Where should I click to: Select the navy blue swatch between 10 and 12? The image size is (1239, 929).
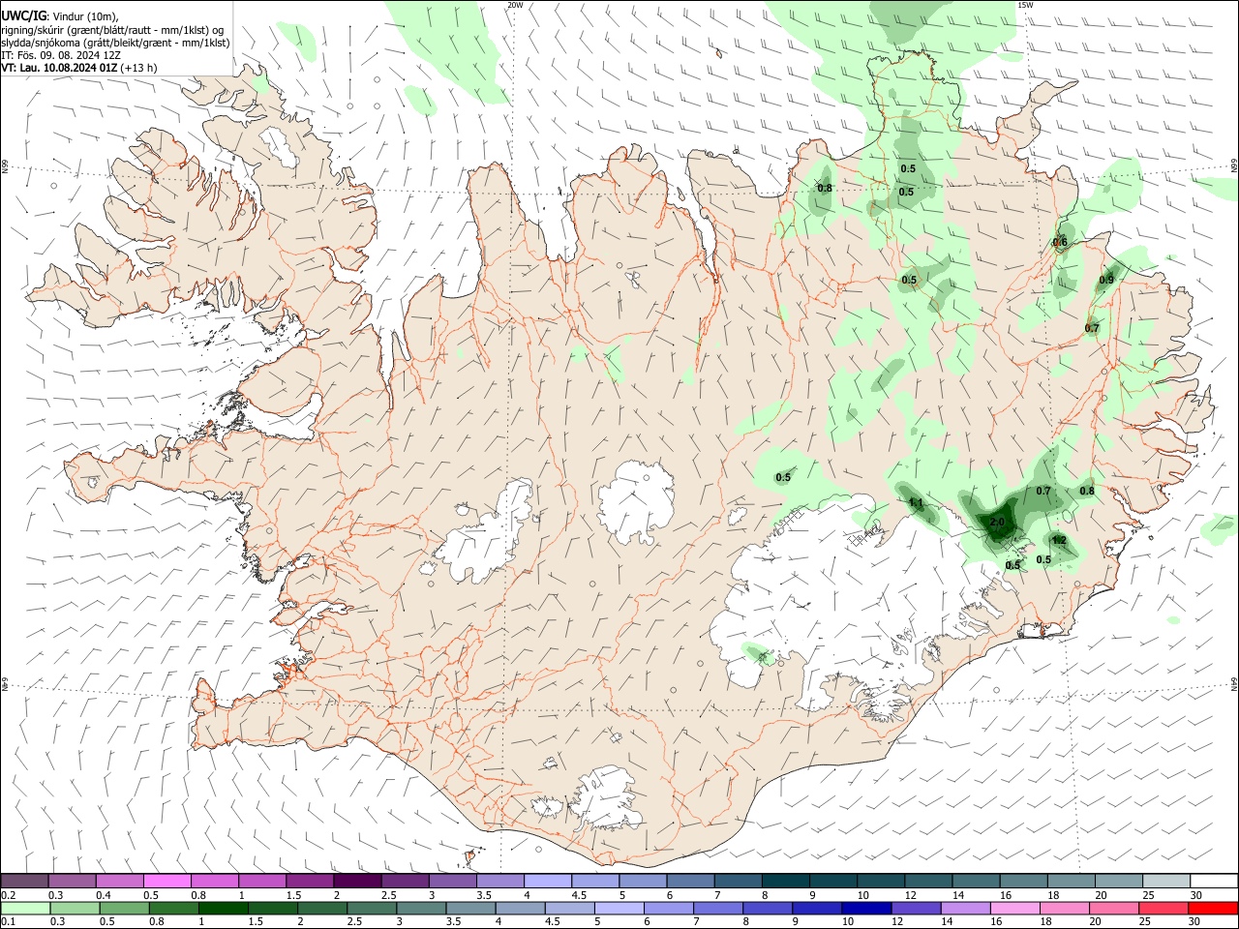click(867, 909)
